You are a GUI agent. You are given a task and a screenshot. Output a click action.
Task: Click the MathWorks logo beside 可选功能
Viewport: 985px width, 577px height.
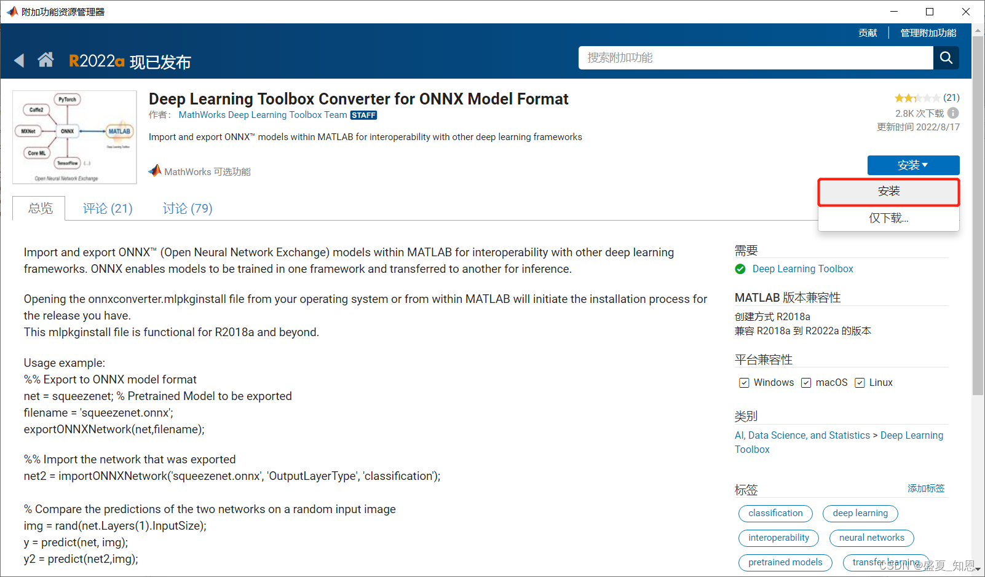click(x=154, y=170)
